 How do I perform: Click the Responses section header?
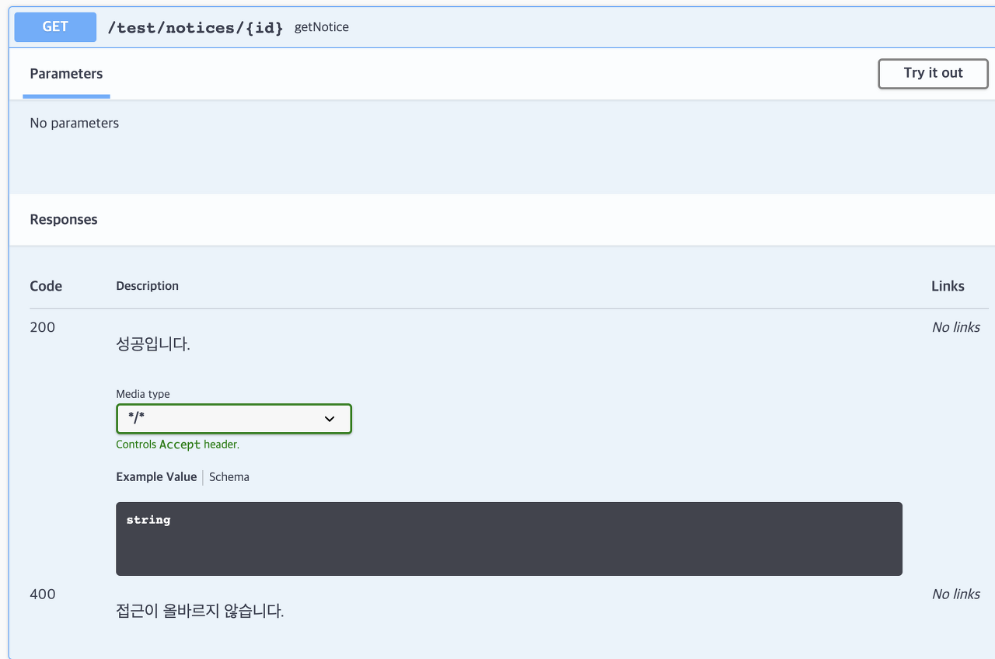pos(64,220)
